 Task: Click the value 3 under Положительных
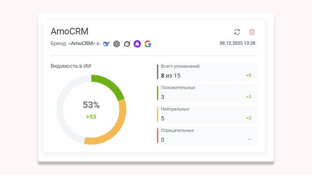point(162,97)
